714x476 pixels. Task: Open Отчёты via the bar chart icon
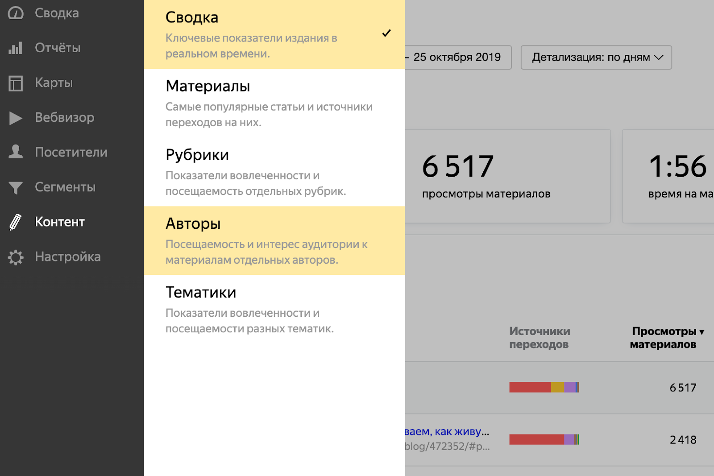(16, 48)
